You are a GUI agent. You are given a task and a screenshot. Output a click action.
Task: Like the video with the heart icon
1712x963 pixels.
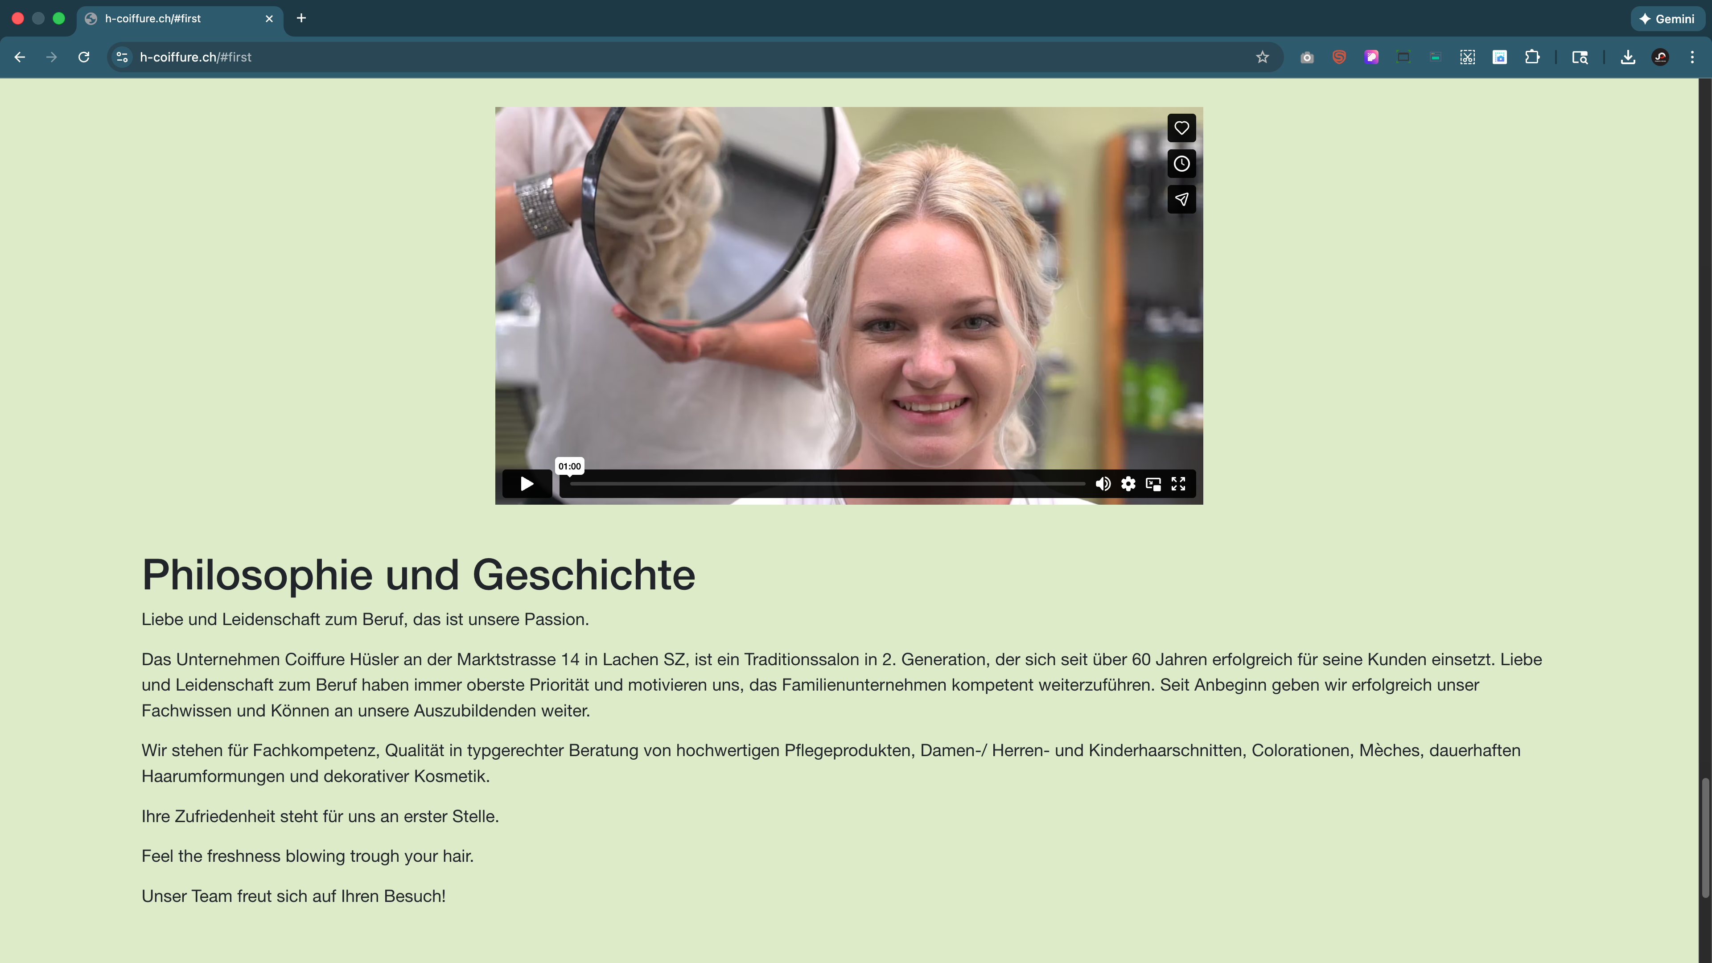tap(1181, 128)
